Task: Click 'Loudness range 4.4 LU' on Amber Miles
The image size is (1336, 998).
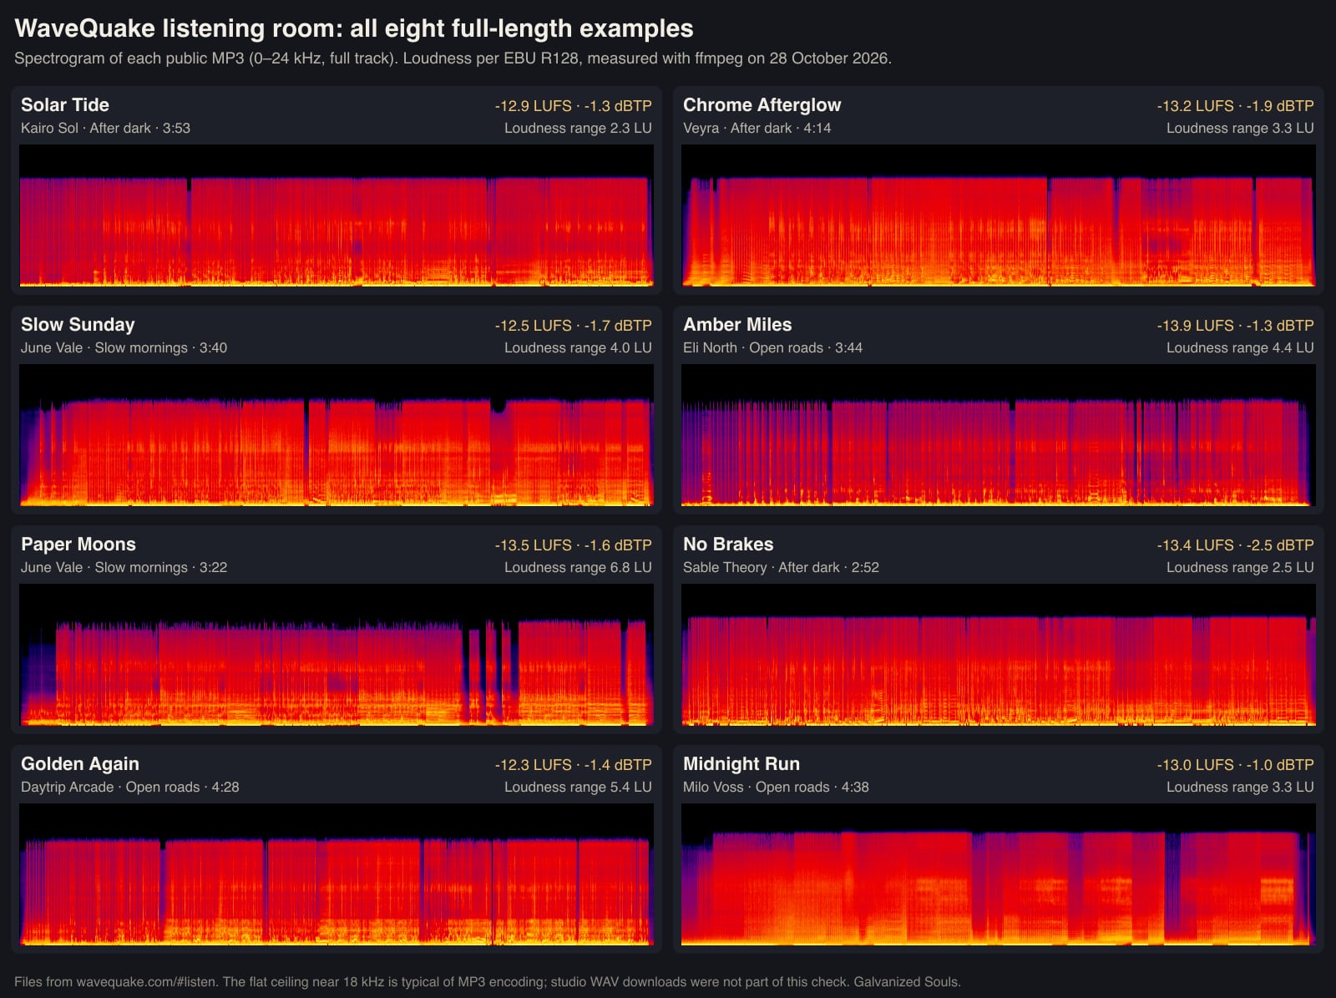Action: point(1240,348)
